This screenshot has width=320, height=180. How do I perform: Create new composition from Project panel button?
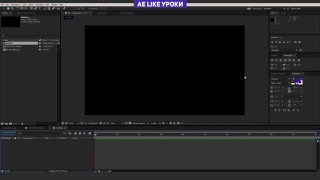[x=10, y=123]
